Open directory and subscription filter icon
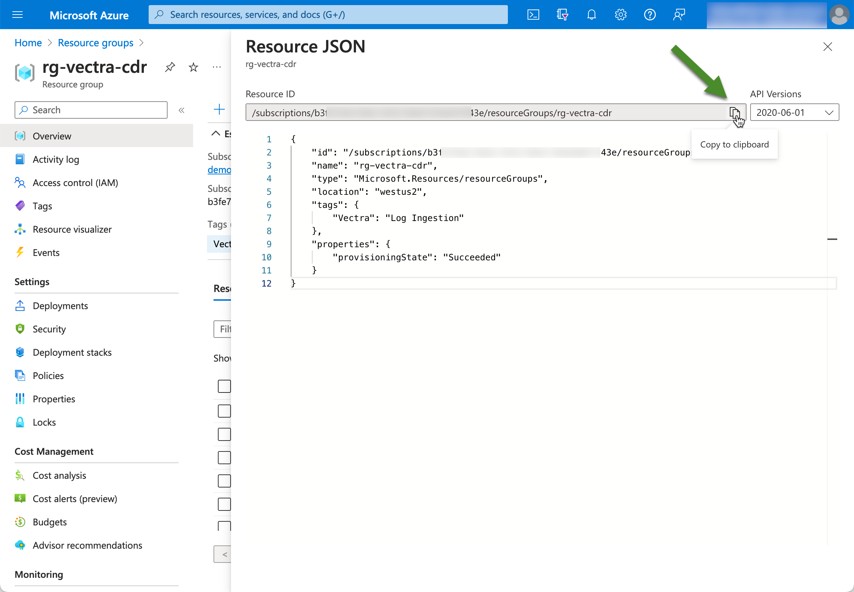This screenshot has width=854, height=592. (x=562, y=15)
